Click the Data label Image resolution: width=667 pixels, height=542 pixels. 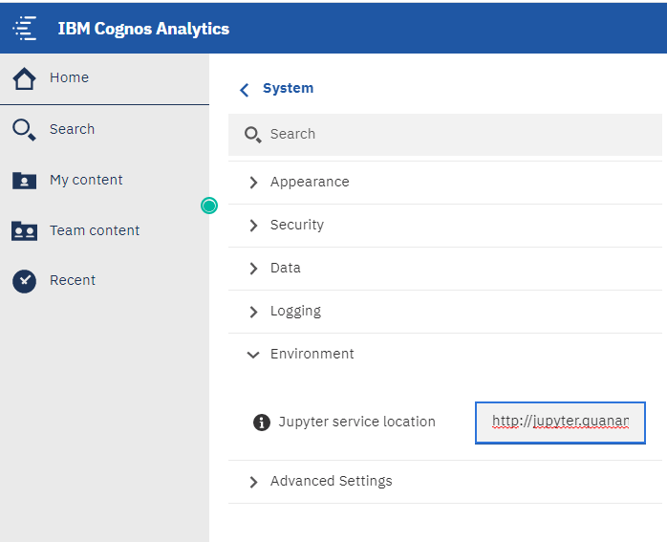(x=286, y=268)
